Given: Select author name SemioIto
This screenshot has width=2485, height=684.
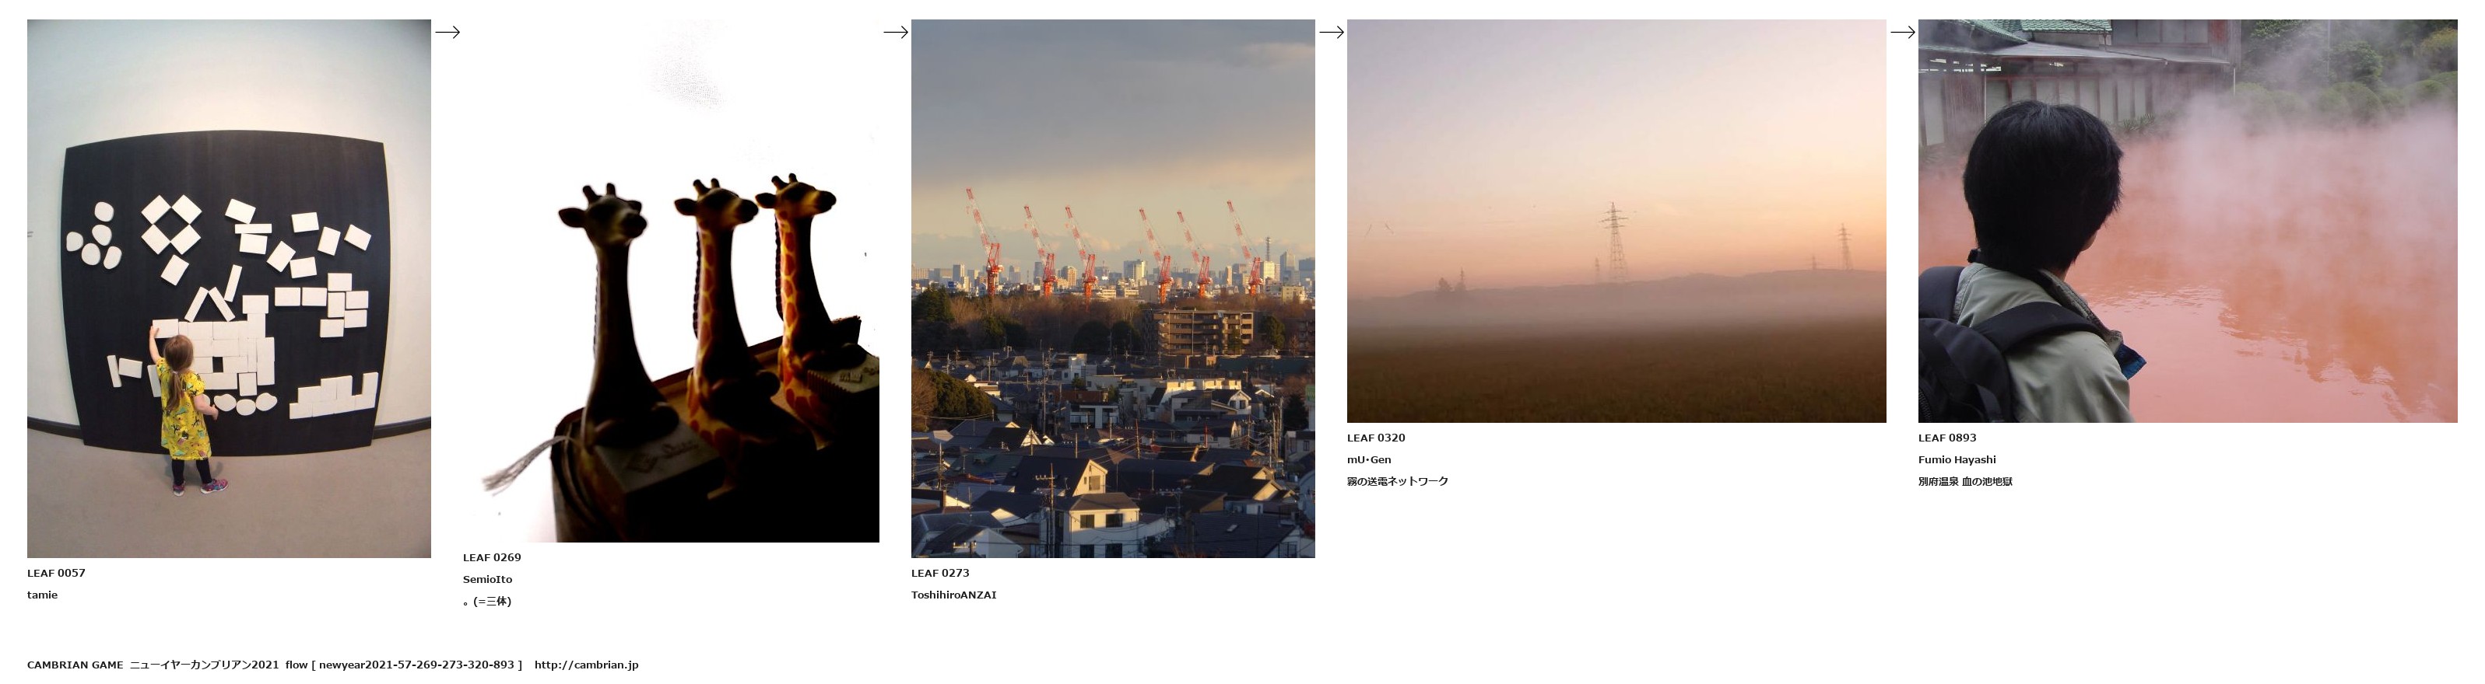Looking at the screenshot, I should [487, 580].
